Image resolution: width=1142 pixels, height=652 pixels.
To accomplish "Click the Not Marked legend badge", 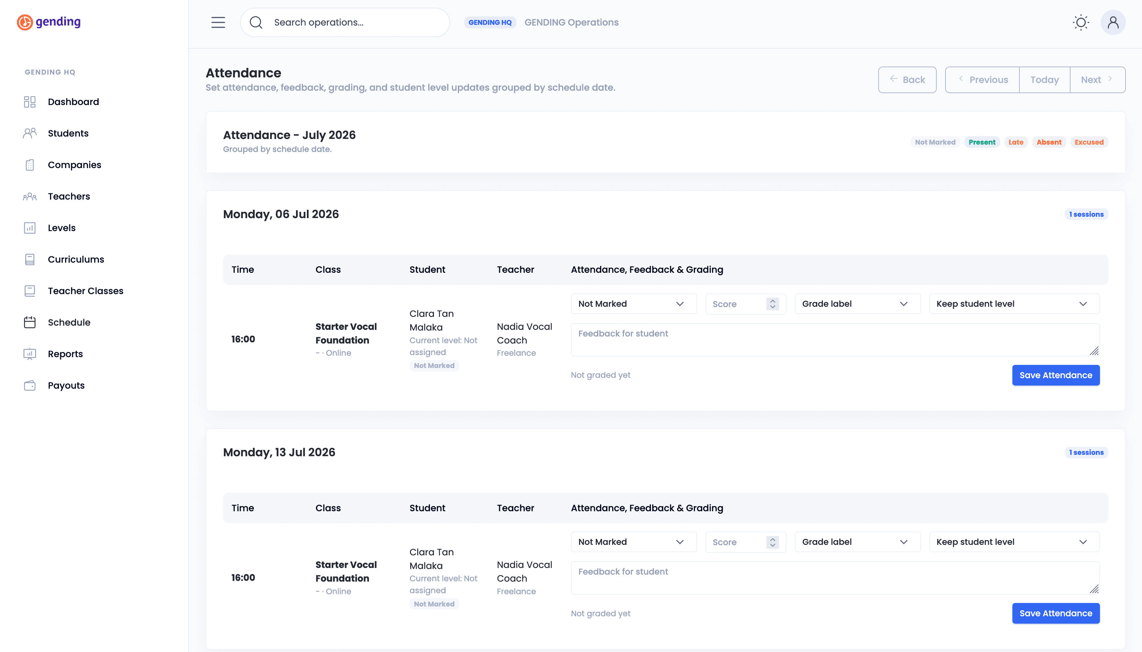I will tap(935, 142).
